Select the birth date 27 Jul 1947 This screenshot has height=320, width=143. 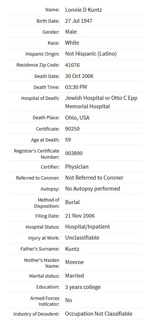79,21
